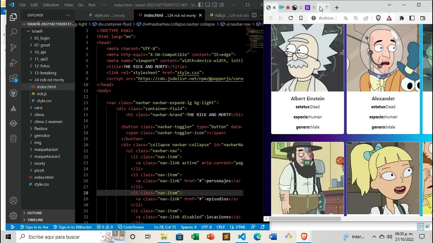Open the GitHub view in activity bar
This screenshot has width=433, height=243.
click(13, 93)
